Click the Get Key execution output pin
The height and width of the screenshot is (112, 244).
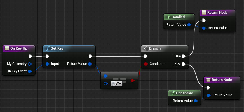(91, 56)
